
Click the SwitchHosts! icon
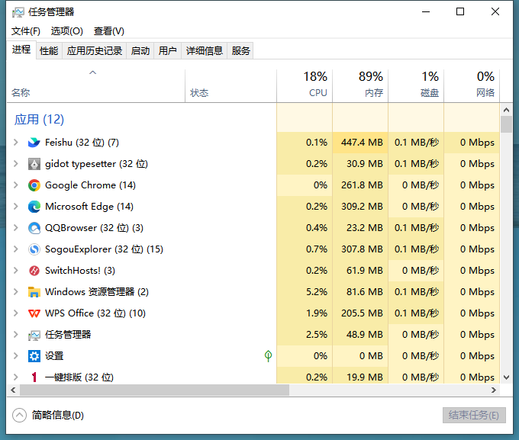click(34, 271)
